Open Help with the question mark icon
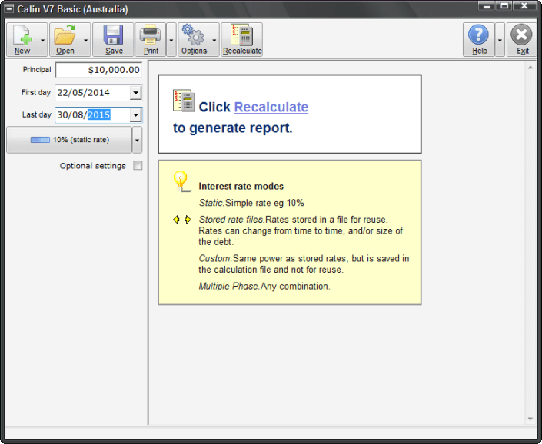This screenshot has height=444, width=542. [x=478, y=35]
